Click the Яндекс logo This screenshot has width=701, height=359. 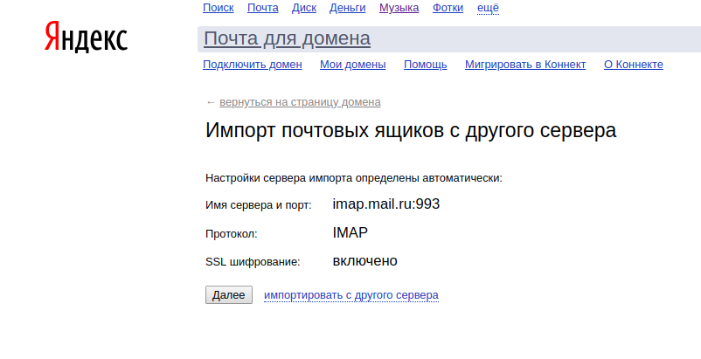[x=86, y=37]
